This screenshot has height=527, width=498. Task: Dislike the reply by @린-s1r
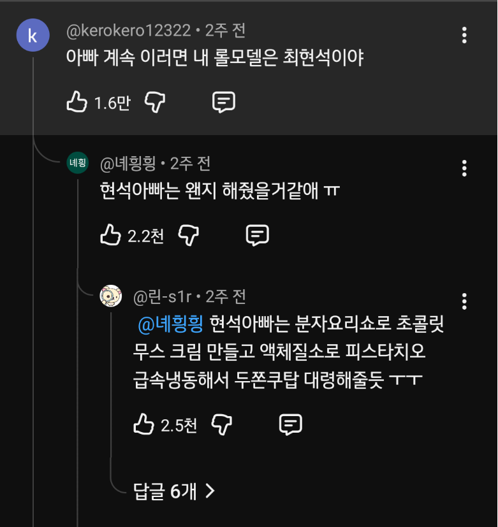[x=222, y=424]
